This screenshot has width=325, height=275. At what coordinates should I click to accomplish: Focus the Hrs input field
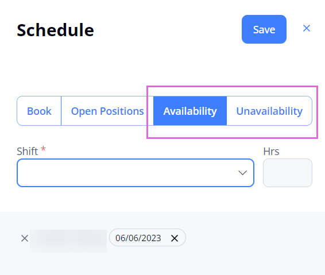(x=288, y=173)
